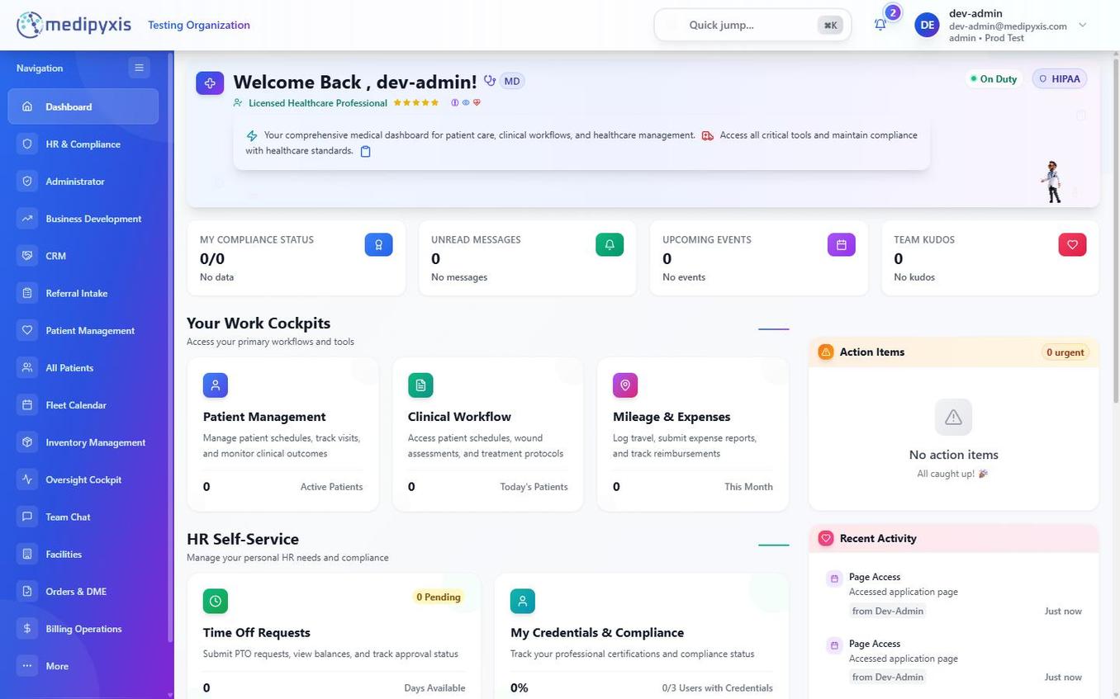Click the 0 urgent badge

pos(1065,352)
